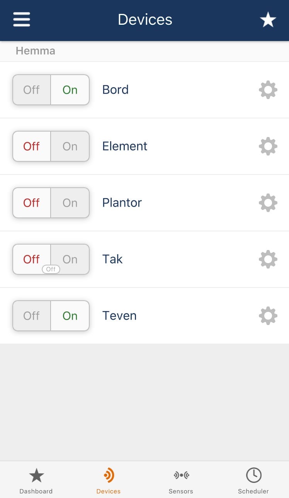Select the Devices tab
This screenshot has height=498, width=289.
point(109,481)
